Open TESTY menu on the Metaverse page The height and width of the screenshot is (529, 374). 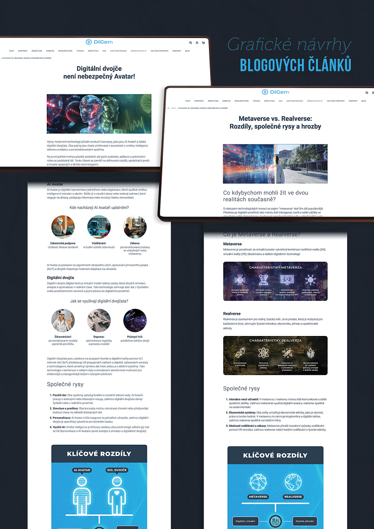188,101
